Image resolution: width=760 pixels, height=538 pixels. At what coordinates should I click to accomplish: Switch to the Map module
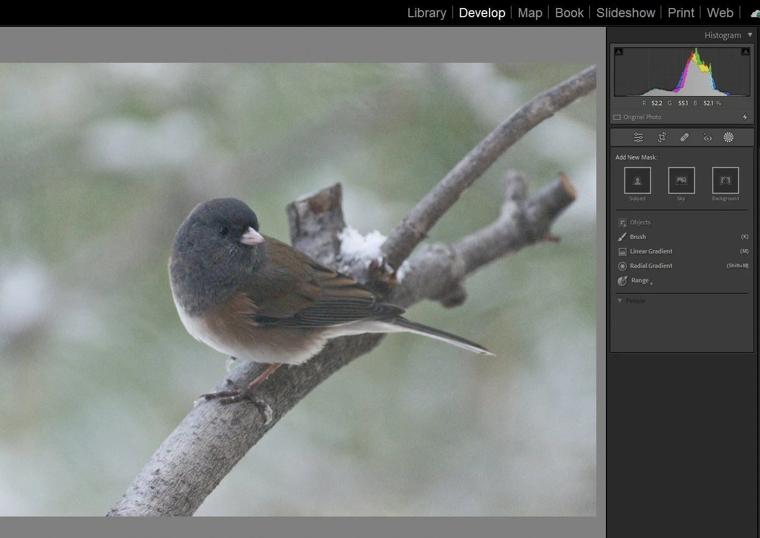point(530,13)
